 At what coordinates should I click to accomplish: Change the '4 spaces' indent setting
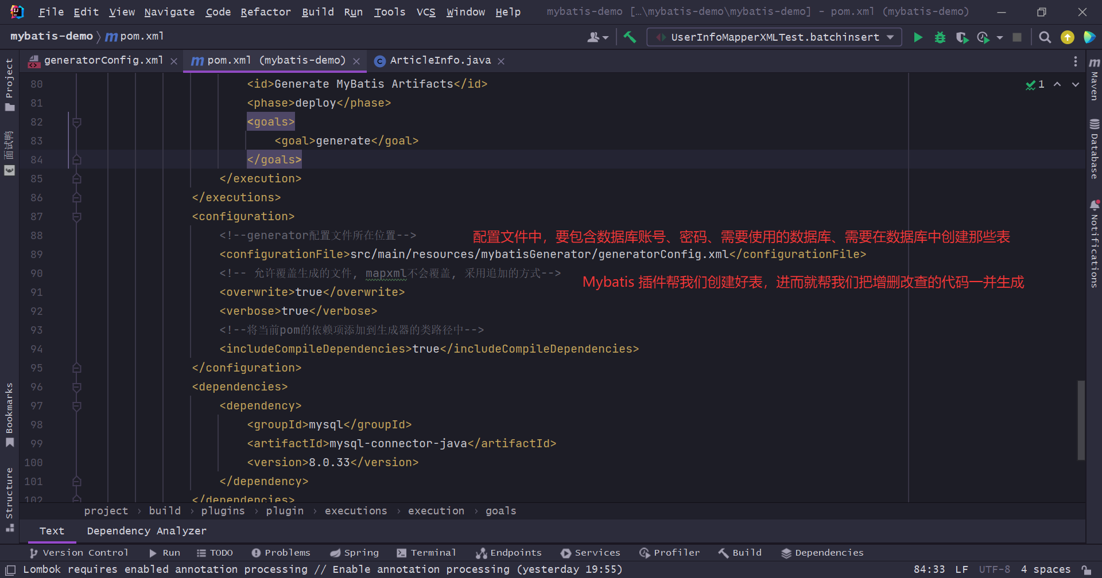coord(1046,569)
